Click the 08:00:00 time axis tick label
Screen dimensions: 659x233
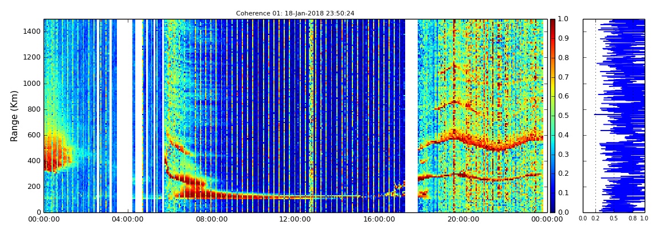(210, 219)
